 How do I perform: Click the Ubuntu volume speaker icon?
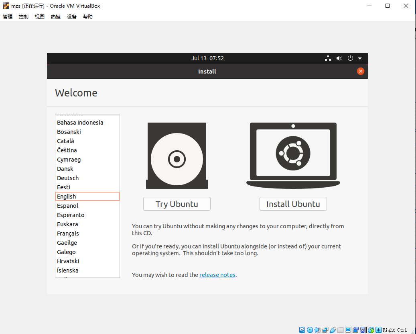point(339,58)
